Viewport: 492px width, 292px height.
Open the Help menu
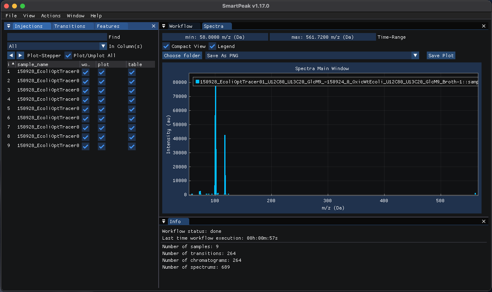click(96, 16)
